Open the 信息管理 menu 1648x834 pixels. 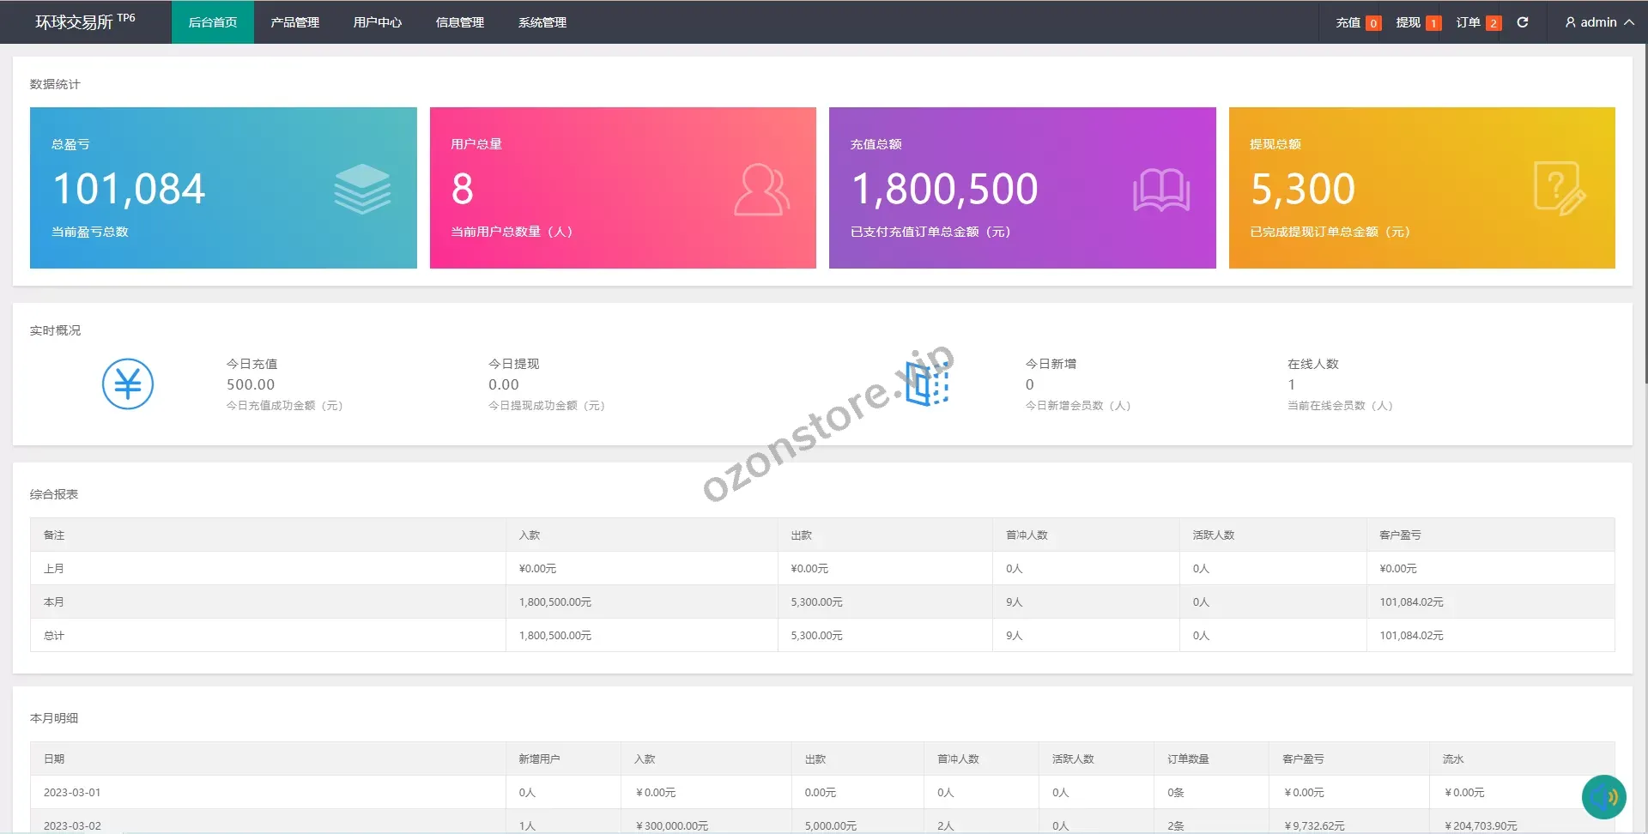pyautogui.click(x=459, y=22)
